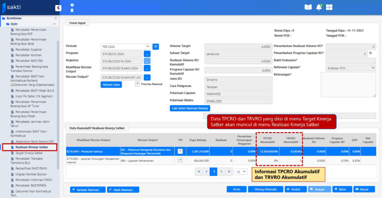Open the guide book icon in header

[x=308, y=7]
